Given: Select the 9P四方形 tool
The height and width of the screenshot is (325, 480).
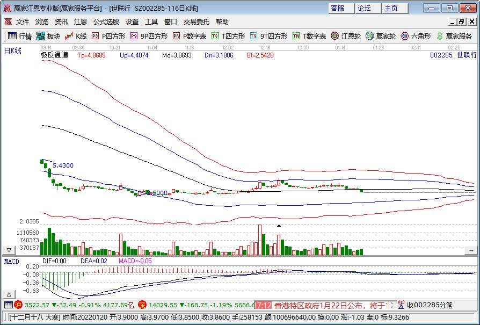Looking at the screenshot, I should coord(149,36).
